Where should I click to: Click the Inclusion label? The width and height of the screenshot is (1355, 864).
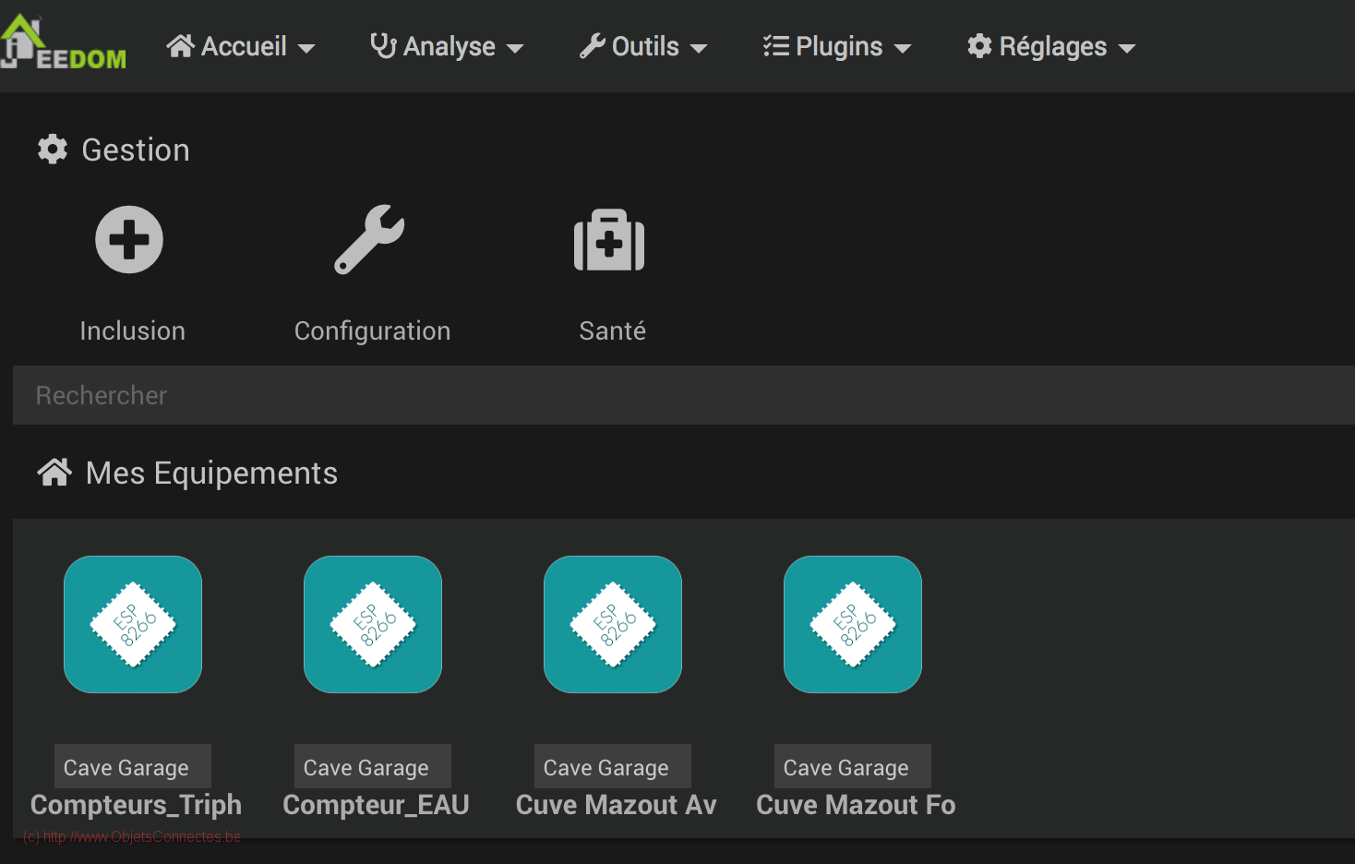[132, 330]
